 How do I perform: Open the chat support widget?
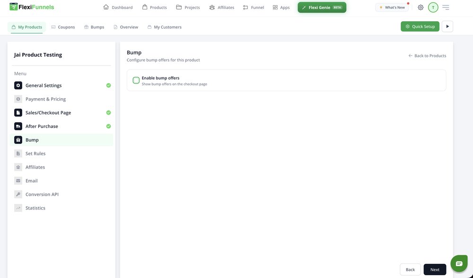[459, 263]
